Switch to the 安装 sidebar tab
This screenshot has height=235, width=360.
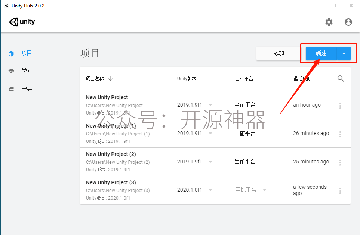click(x=27, y=89)
